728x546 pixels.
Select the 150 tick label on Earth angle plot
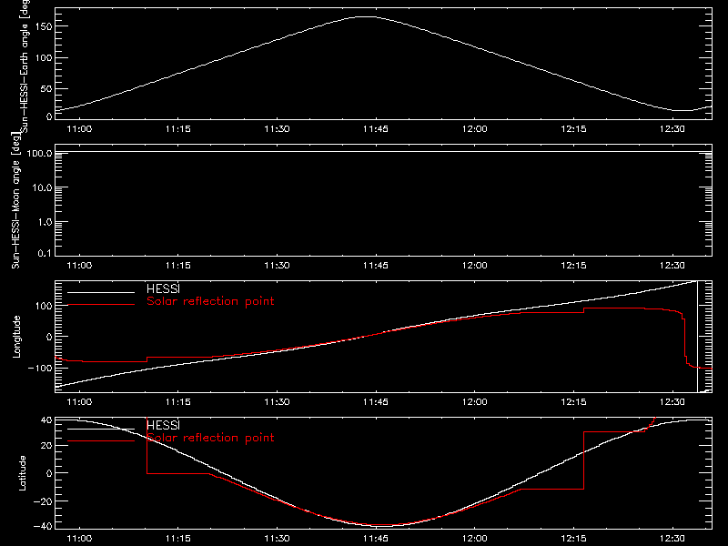[43, 26]
